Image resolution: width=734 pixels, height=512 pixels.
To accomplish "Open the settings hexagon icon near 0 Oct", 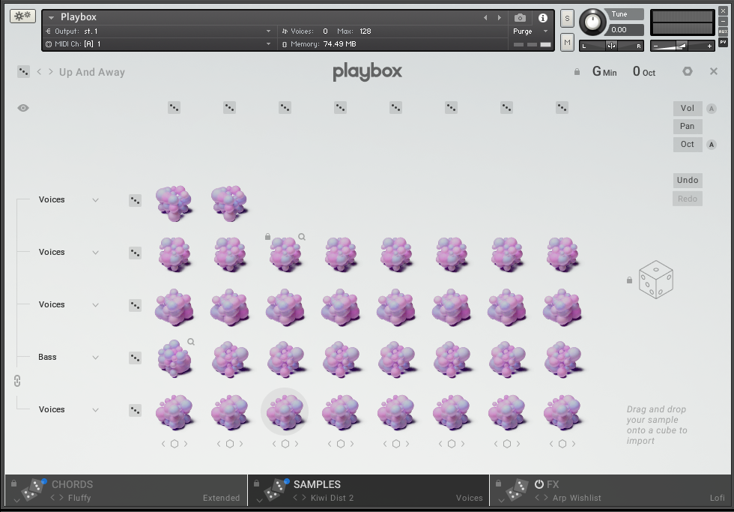I will [x=688, y=71].
